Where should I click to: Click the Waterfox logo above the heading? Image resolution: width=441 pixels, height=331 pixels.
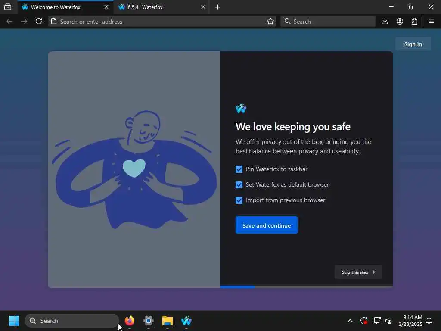coord(241,109)
